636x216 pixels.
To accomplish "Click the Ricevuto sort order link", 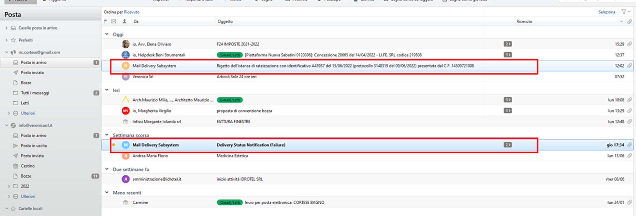I will tap(131, 12).
